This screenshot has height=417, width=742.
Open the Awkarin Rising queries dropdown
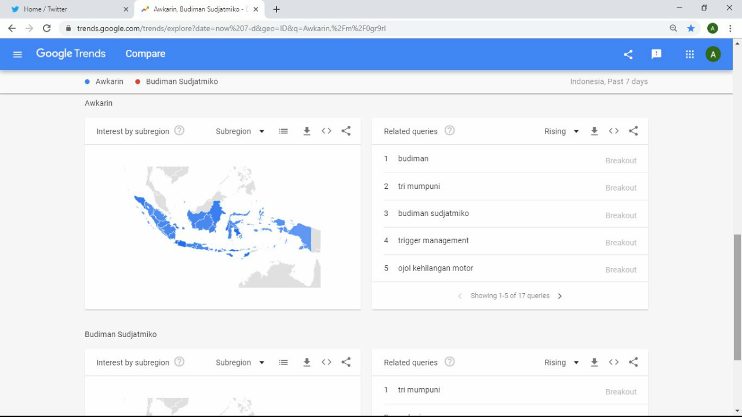[x=561, y=131]
